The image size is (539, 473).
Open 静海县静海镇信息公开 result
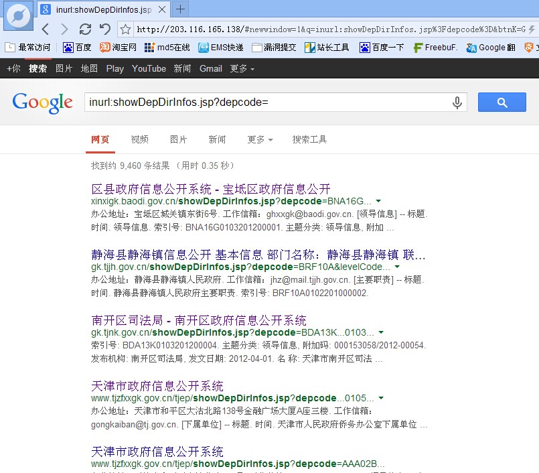[258, 255]
